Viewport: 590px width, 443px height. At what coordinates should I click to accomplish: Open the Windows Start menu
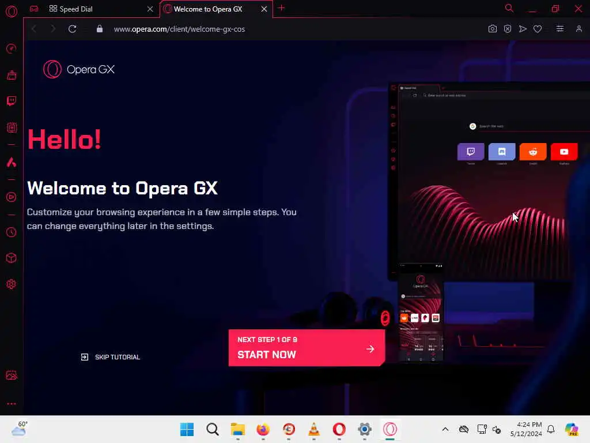[187, 429]
